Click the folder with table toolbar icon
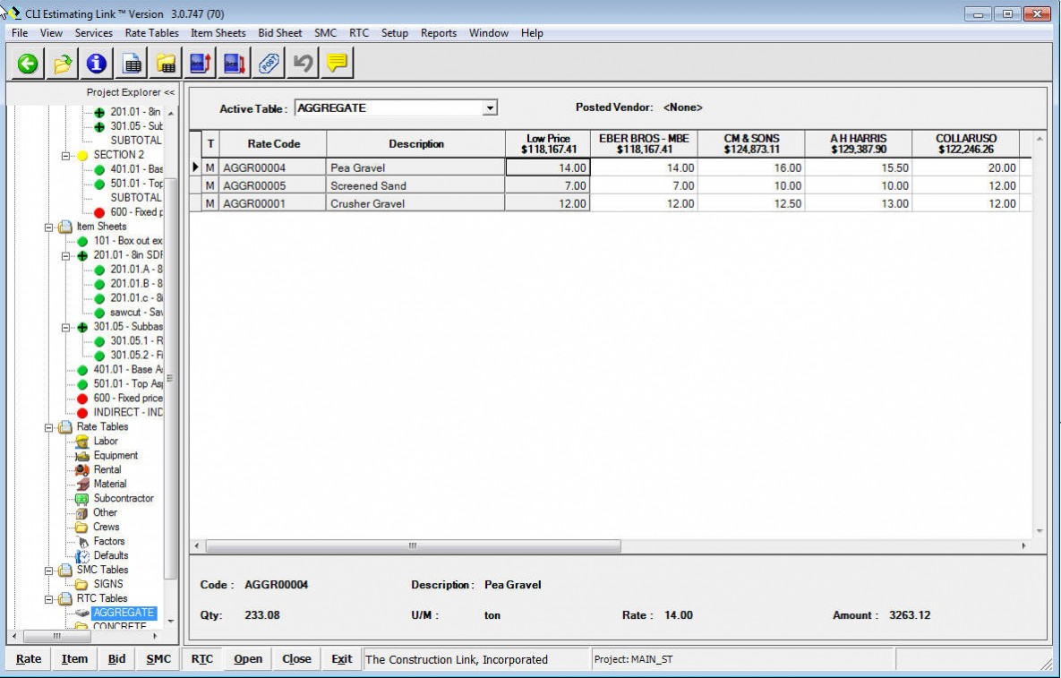The image size is (1061, 678). tap(165, 64)
